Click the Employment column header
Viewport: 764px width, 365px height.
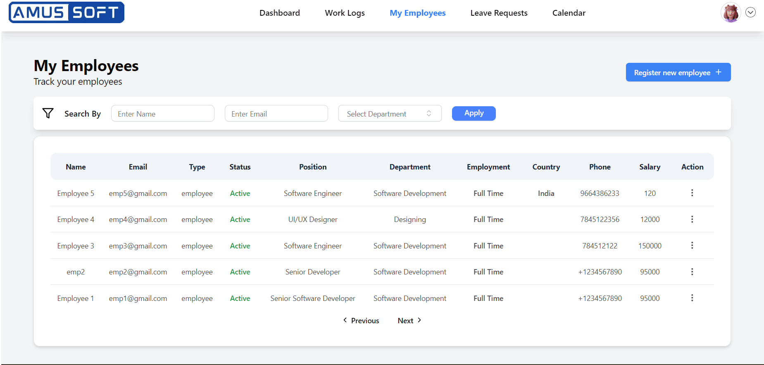(488, 167)
